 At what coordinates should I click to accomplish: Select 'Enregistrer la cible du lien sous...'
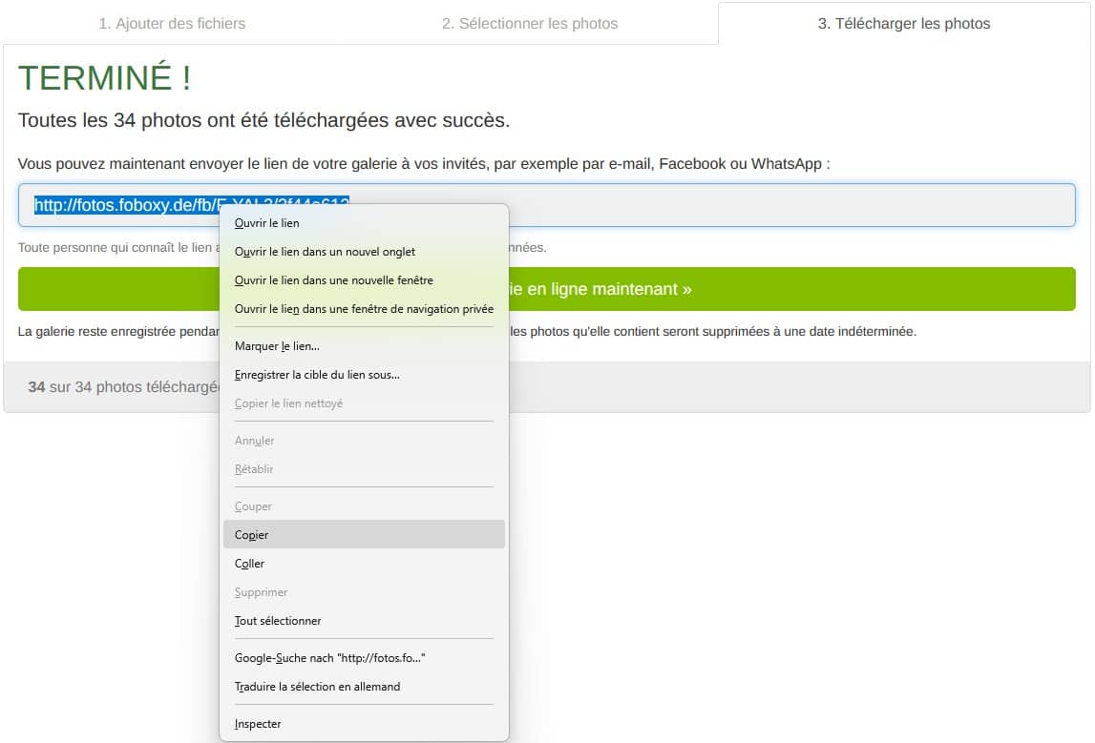[x=317, y=375]
